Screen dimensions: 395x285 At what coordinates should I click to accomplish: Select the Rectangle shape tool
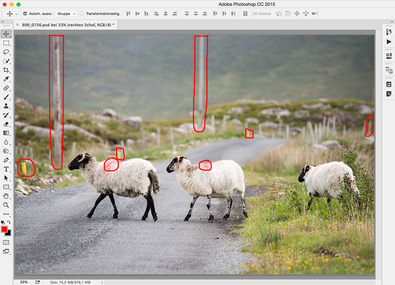pyautogui.click(x=6, y=187)
